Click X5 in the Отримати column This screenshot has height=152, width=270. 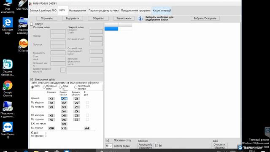click(x=51, y=115)
